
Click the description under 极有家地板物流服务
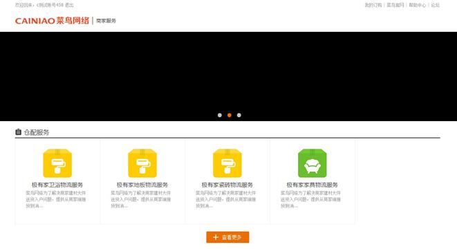pos(141,199)
